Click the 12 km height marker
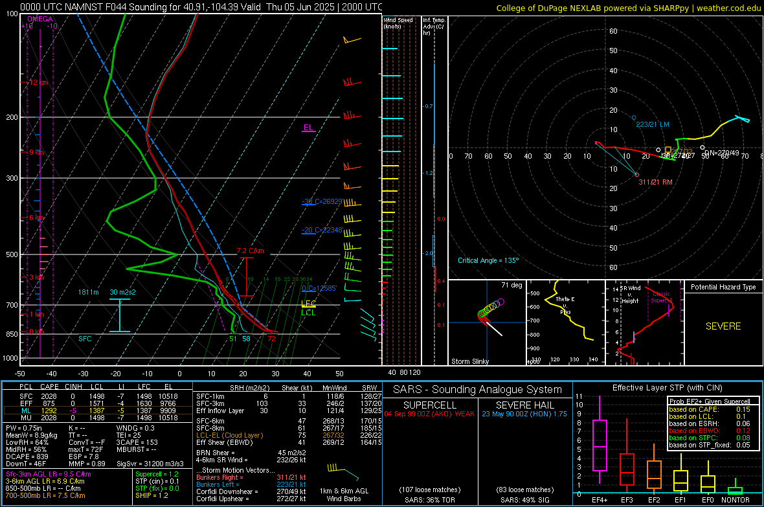The width and height of the screenshot is (764, 507). [38, 82]
